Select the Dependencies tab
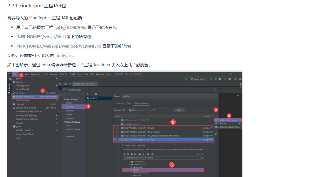Image resolution: width=317 pixels, height=177 pixels. tap(141, 103)
